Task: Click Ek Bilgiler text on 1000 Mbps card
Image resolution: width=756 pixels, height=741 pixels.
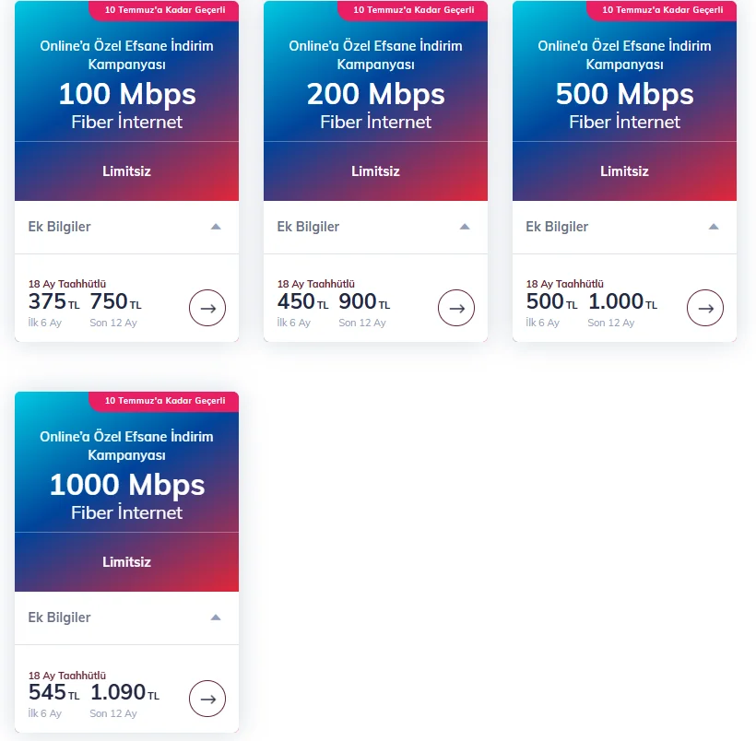Action: (x=59, y=617)
